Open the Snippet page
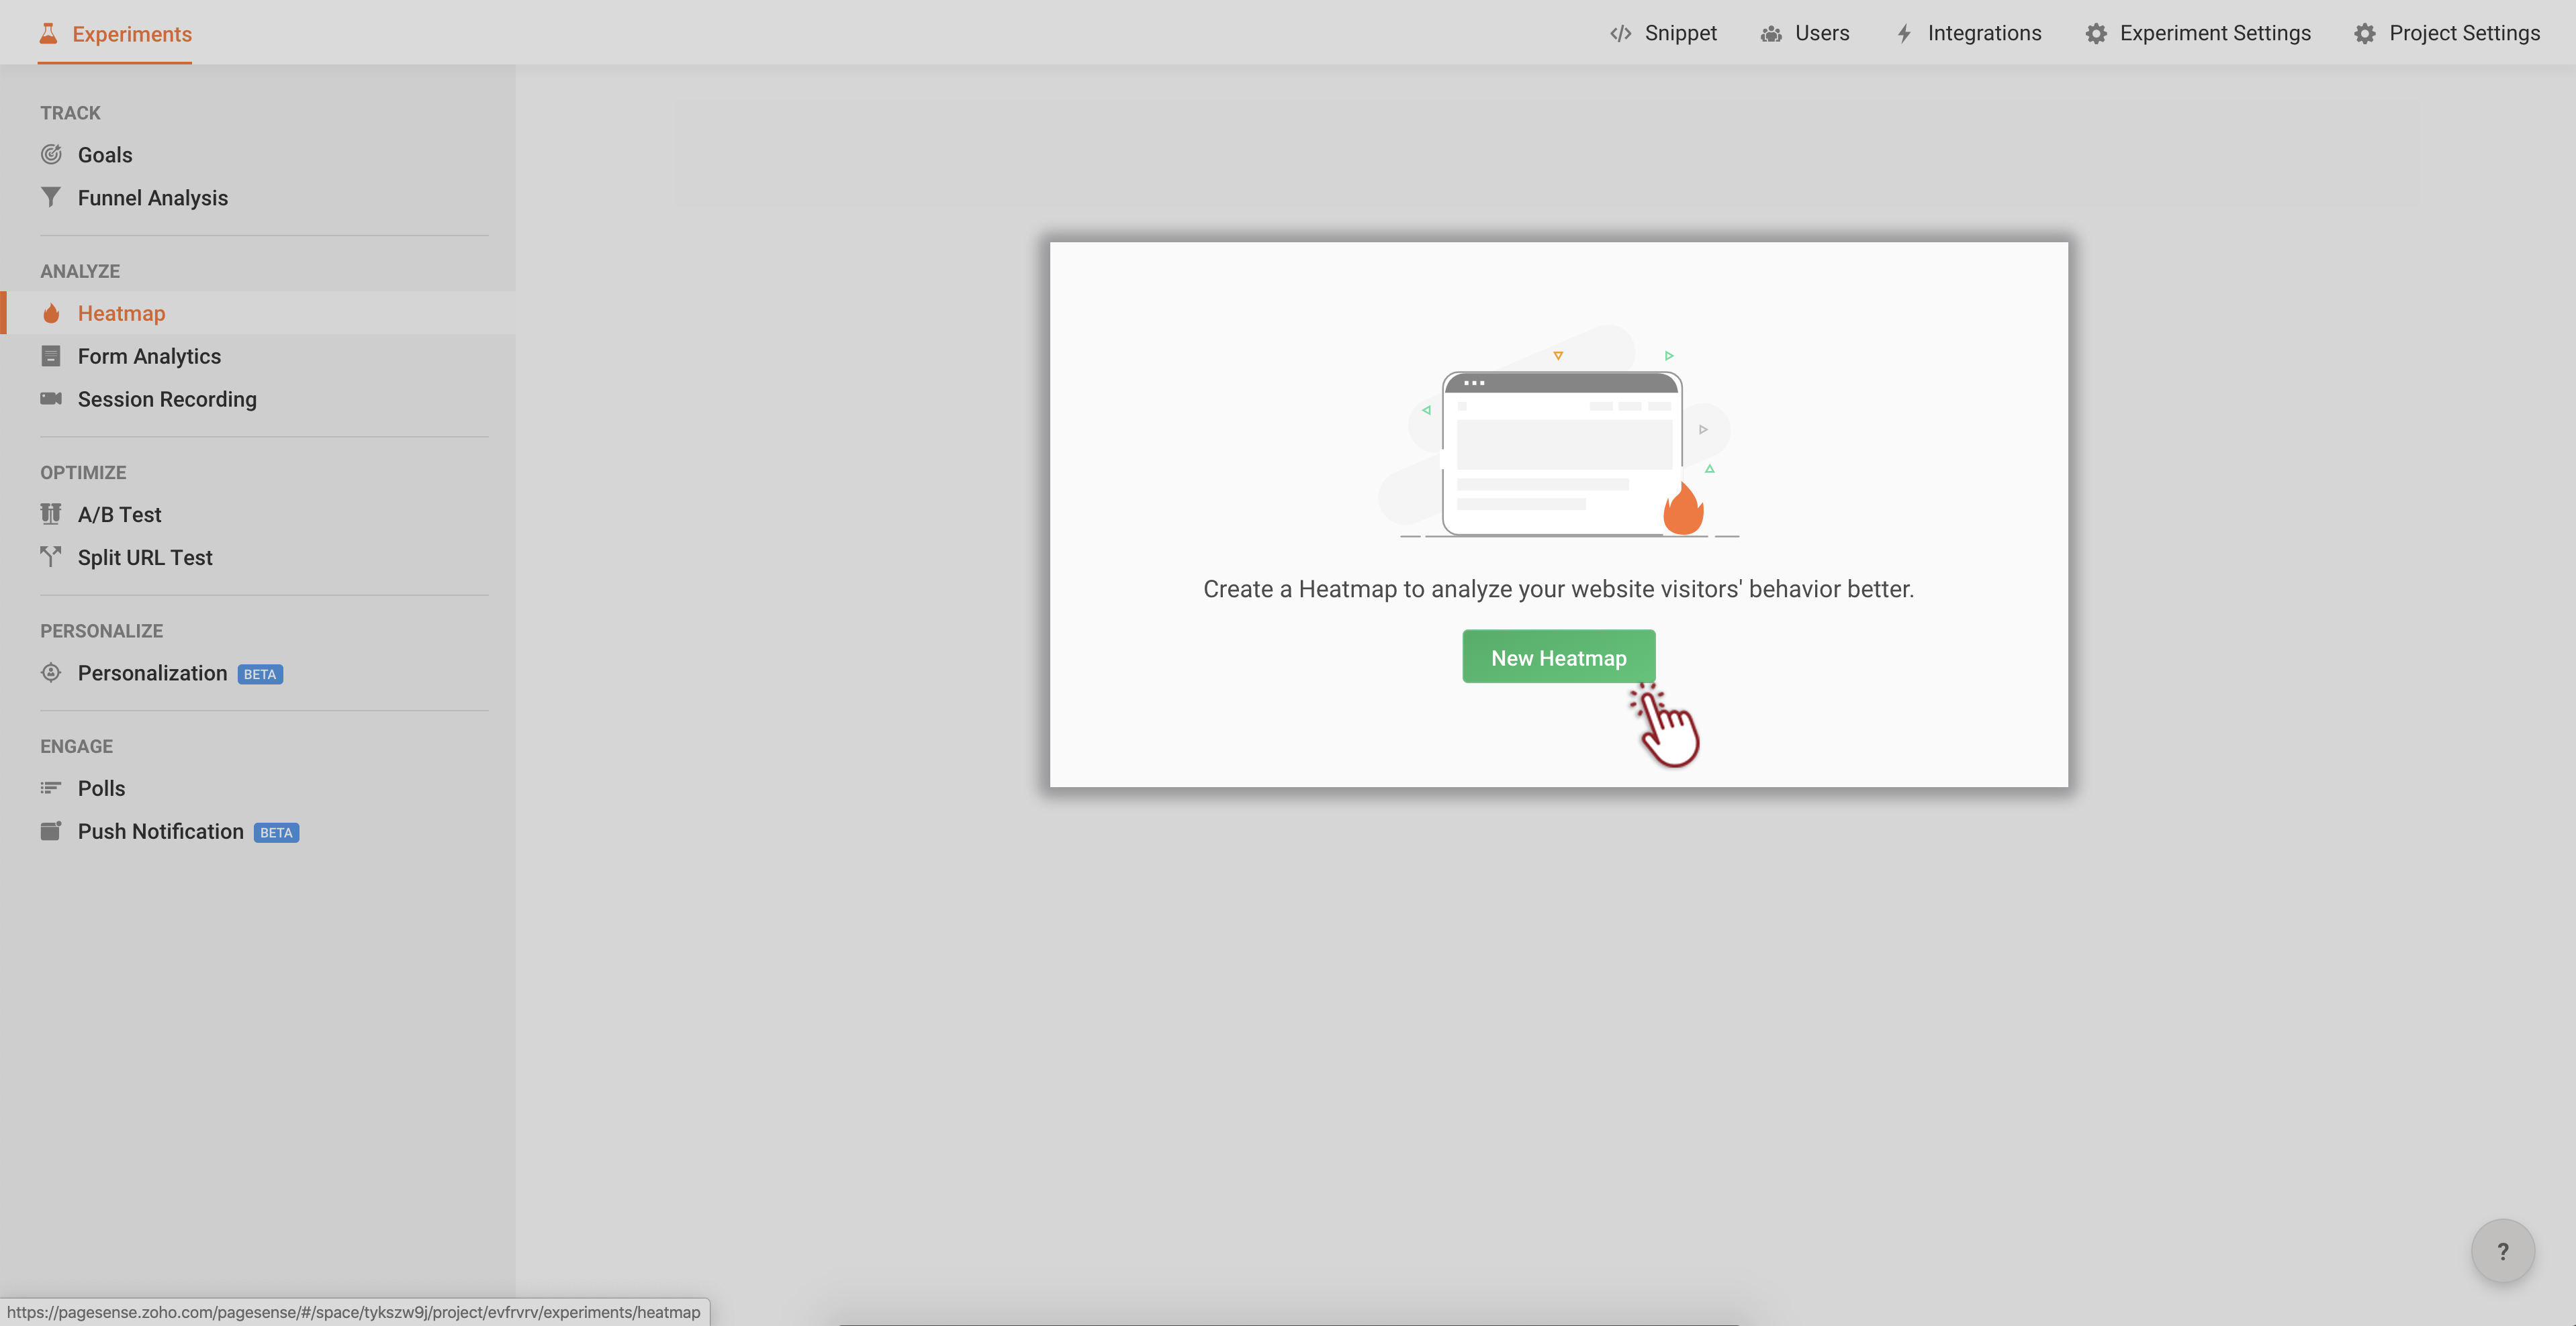This screenshot has width=2576, height=1326. 1663,33
